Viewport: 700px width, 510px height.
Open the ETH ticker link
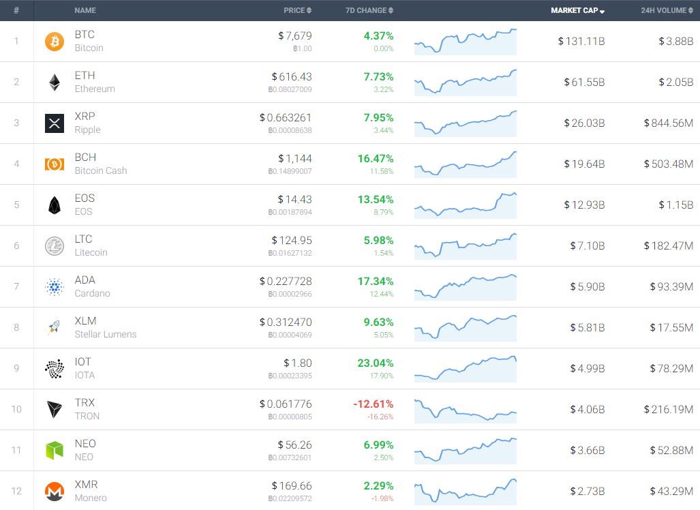[85, 76]
